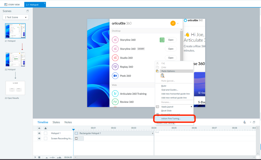
Task: Close the 2.1 Hotspot tab
Action: [x=45, y=3]
